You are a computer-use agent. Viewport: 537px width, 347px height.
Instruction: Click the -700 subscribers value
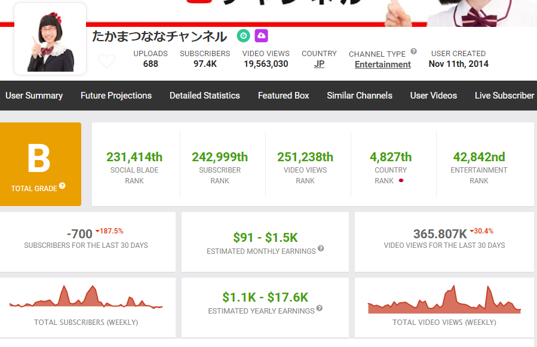click(x=79, y=234)
